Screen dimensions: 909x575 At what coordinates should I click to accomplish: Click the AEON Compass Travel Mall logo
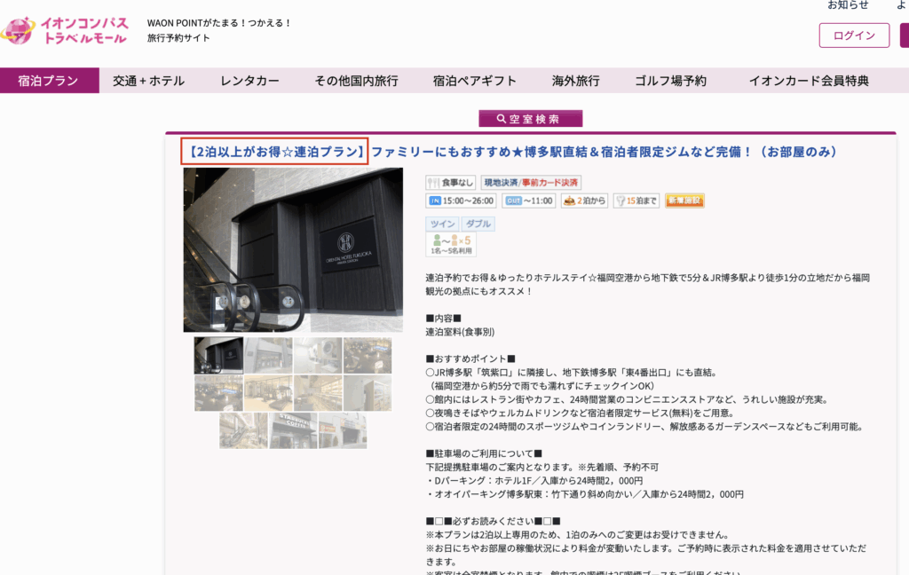click(x=65, y=31)
